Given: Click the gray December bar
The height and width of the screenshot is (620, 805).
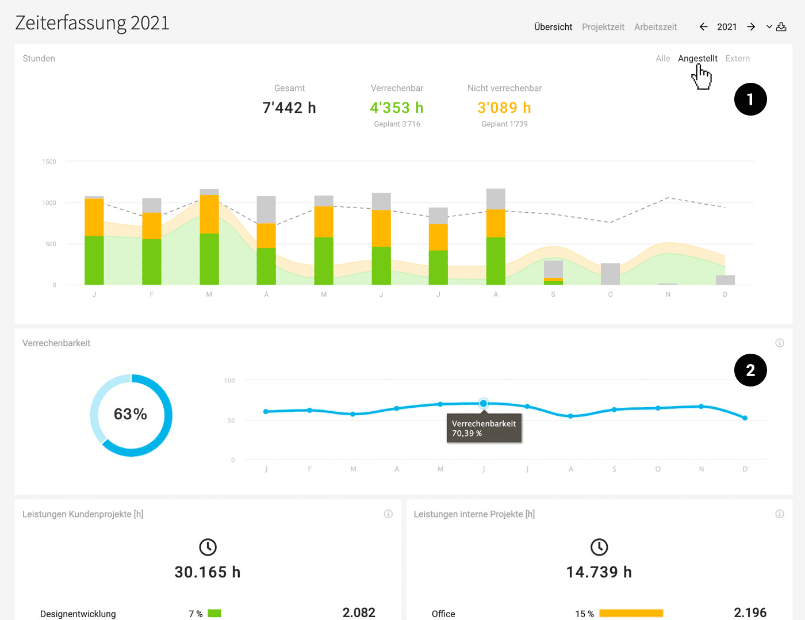Looking at the screenshot, I should (x=725, y=280).
